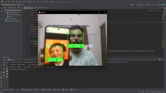166x93 pixels.
Task: Expand the CandidatePhotos folder
Action: [5, 12]
